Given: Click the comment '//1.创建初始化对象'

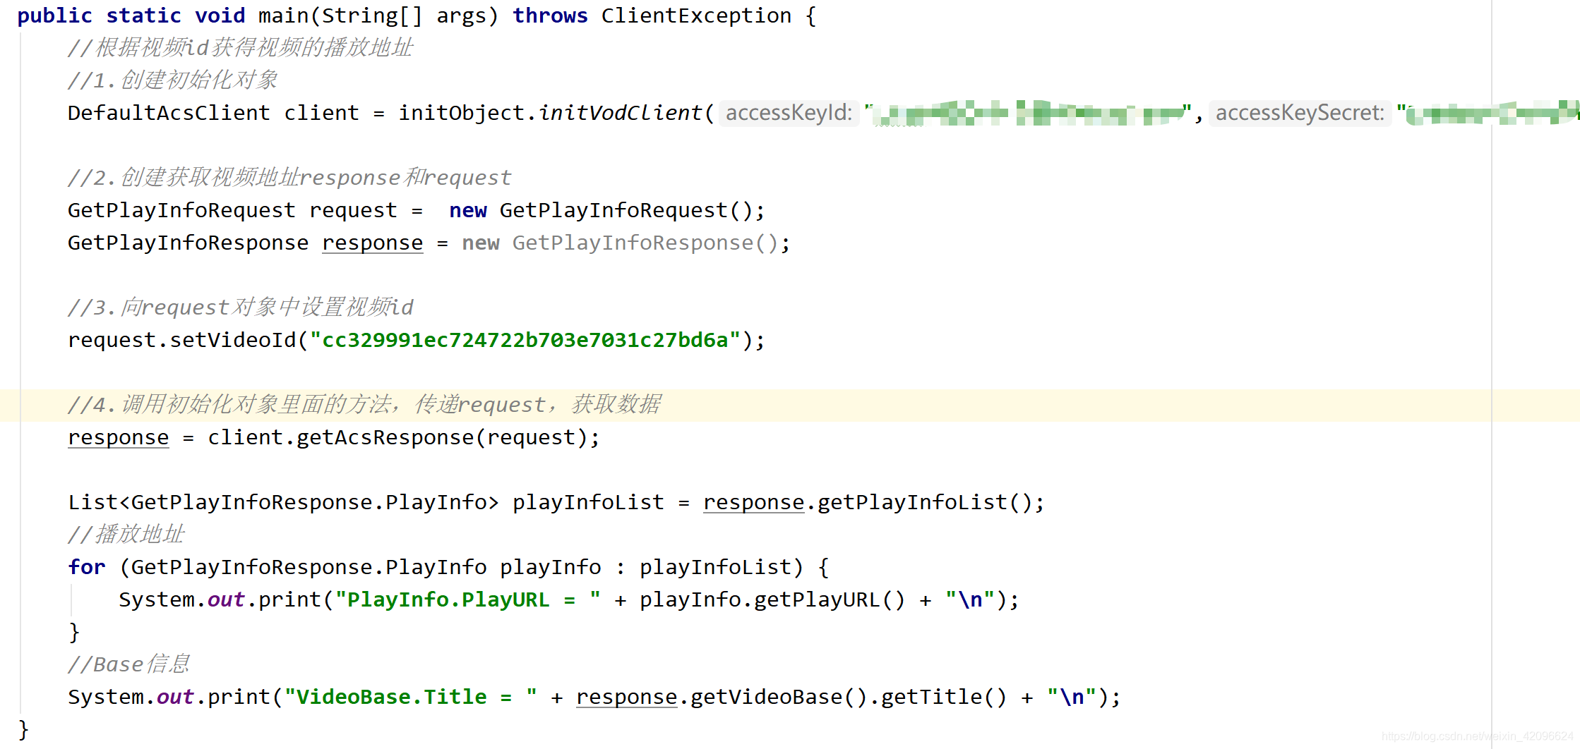Looking at the screenshot, I should [x=172, y=80].
